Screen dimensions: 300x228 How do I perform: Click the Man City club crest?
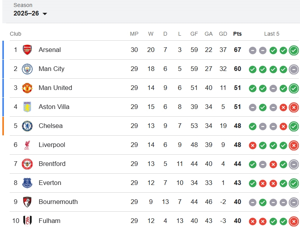click(x=27, y=69)
